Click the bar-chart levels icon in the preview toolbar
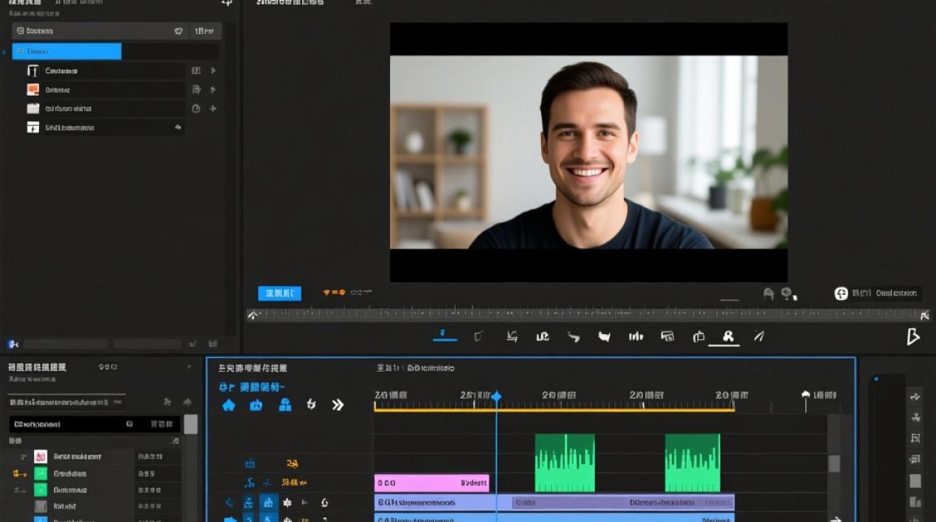The width and height of the screenshot is (936, 522). (x=636, y=337)
